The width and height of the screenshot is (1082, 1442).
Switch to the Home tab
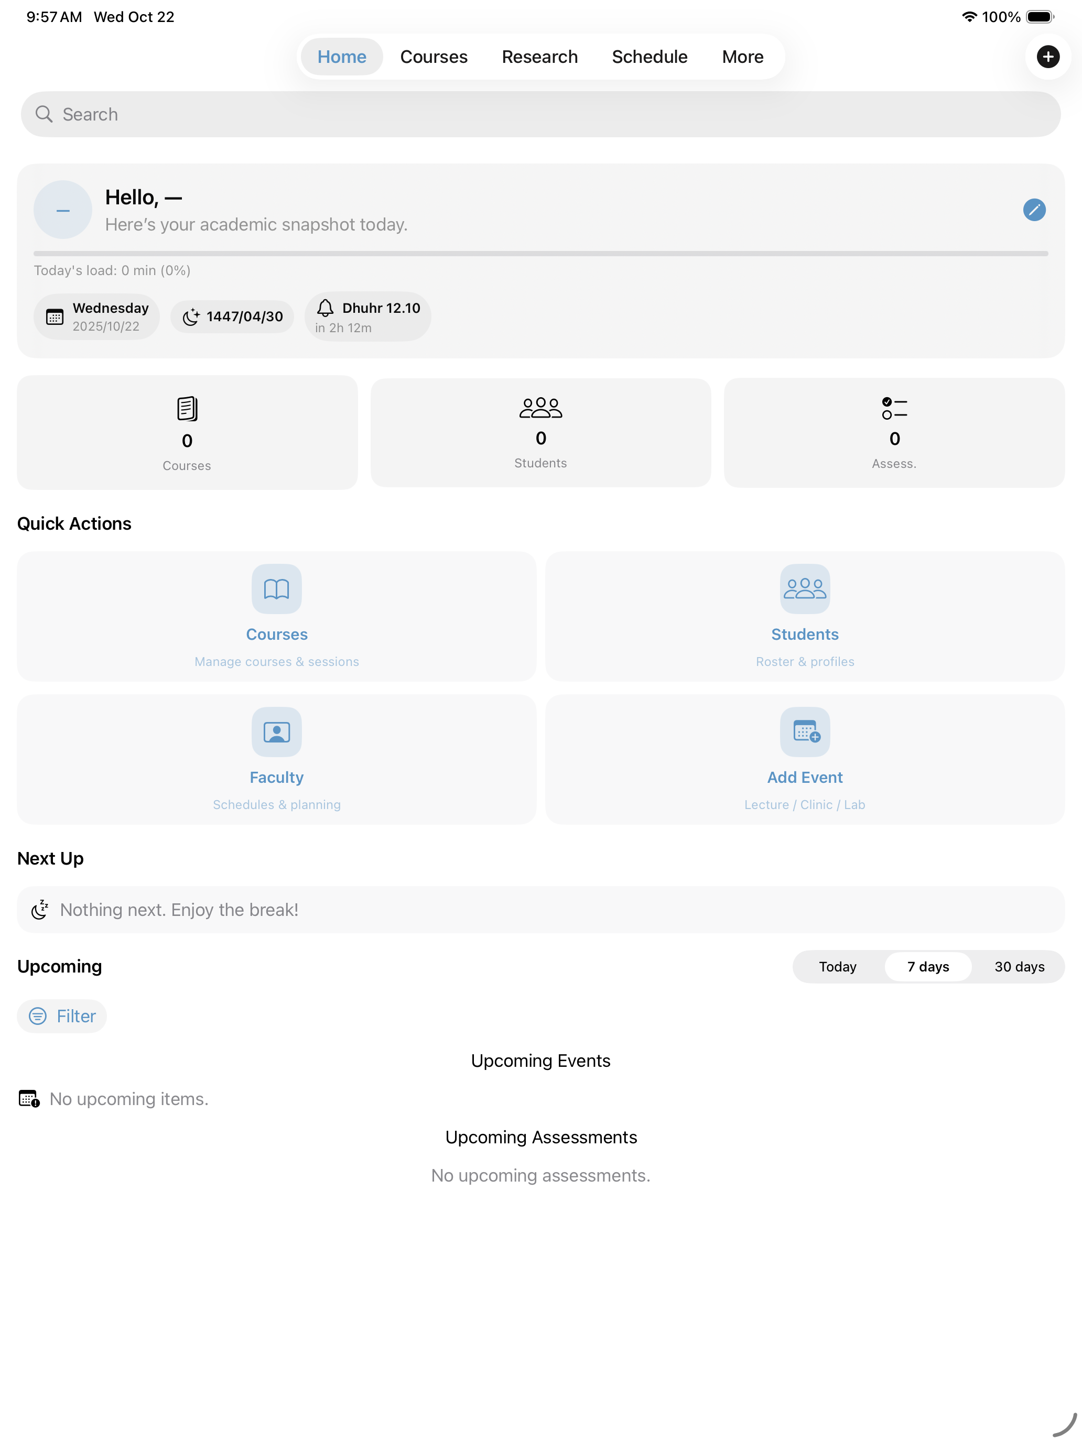342,57
